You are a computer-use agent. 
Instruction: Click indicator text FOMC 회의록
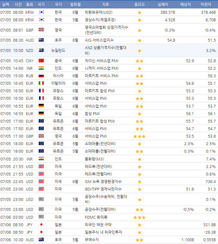(96, 217)
